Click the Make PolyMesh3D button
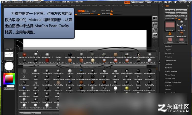This screenshot has width=192, height=115. (178, 16)
